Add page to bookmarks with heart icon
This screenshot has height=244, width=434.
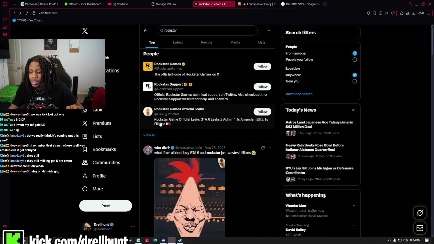pos(393,13)
